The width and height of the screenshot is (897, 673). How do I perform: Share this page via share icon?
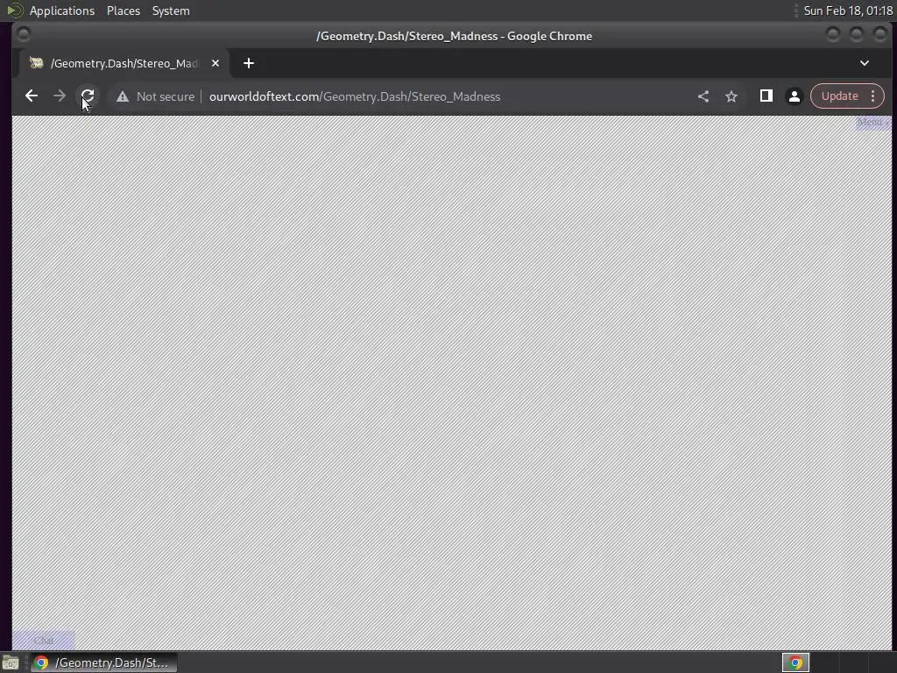click(703, 96)
